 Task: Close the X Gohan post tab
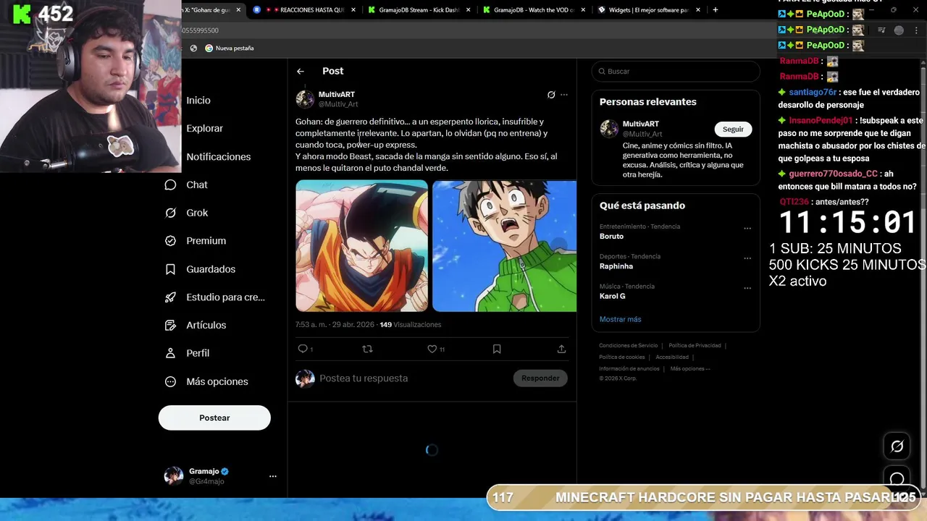click(238, 10)
